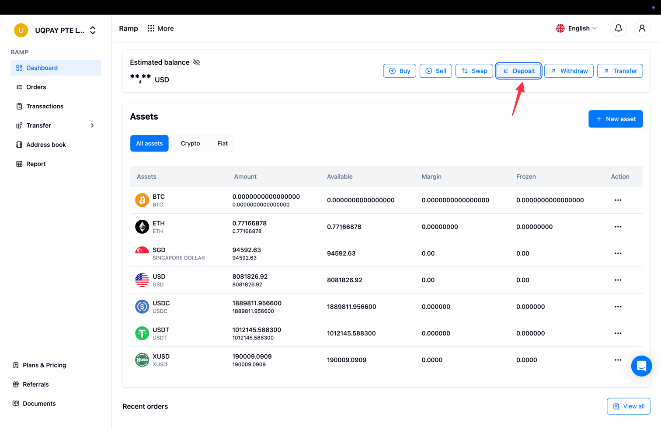Switch to the Crypto tab
The width and height of the screenshot is (661, 429).
[190, 143]
